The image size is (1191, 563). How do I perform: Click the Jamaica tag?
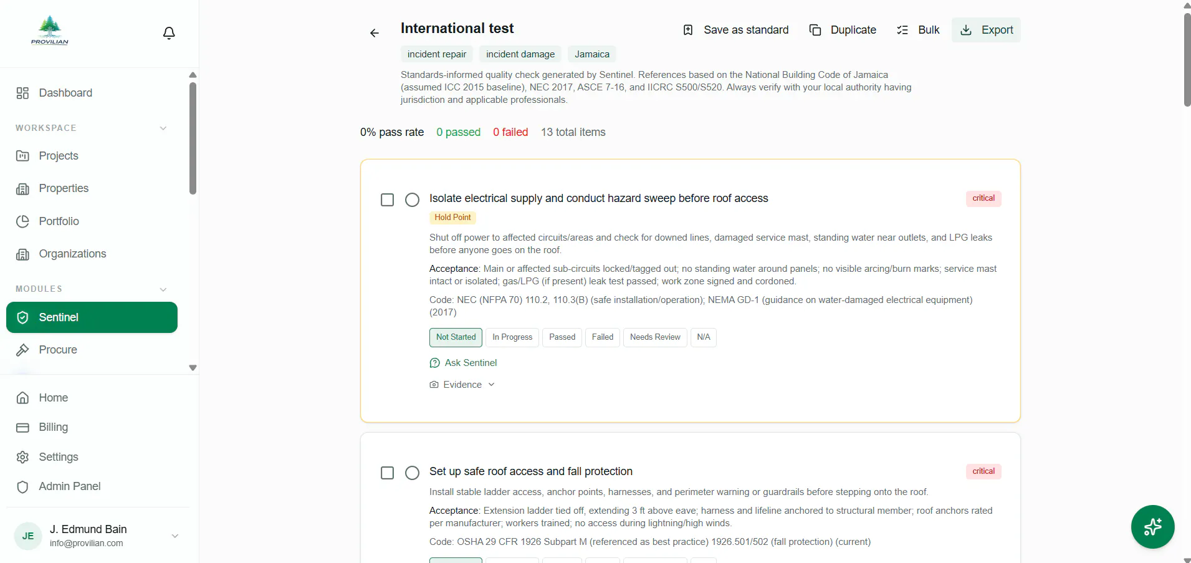592,54
